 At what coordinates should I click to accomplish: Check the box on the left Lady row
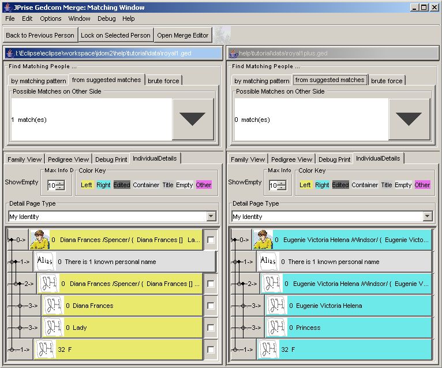pyautogui.click(x=211, y=328)
